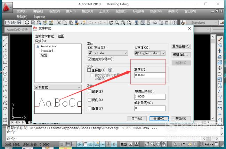
Task: Click the Width Factor input field
Action: (150, 96)
